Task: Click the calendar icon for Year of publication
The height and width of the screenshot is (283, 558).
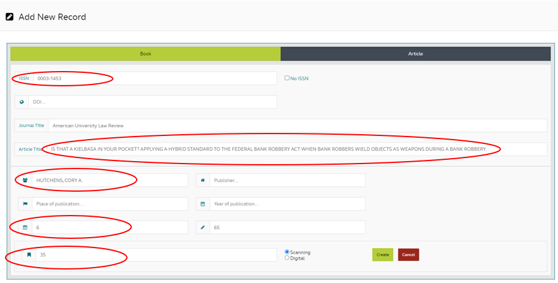Action: [203, 204]
